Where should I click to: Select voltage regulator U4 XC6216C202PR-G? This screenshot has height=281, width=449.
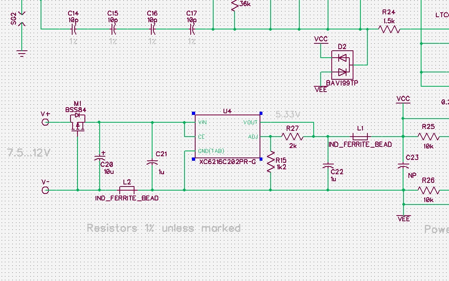(x=228, y=137)
